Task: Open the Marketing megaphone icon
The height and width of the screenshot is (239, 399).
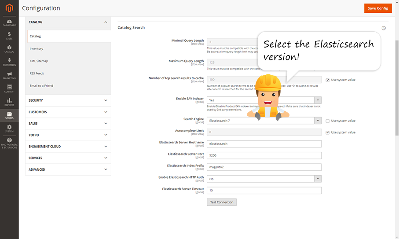Action: coord(9,75)
